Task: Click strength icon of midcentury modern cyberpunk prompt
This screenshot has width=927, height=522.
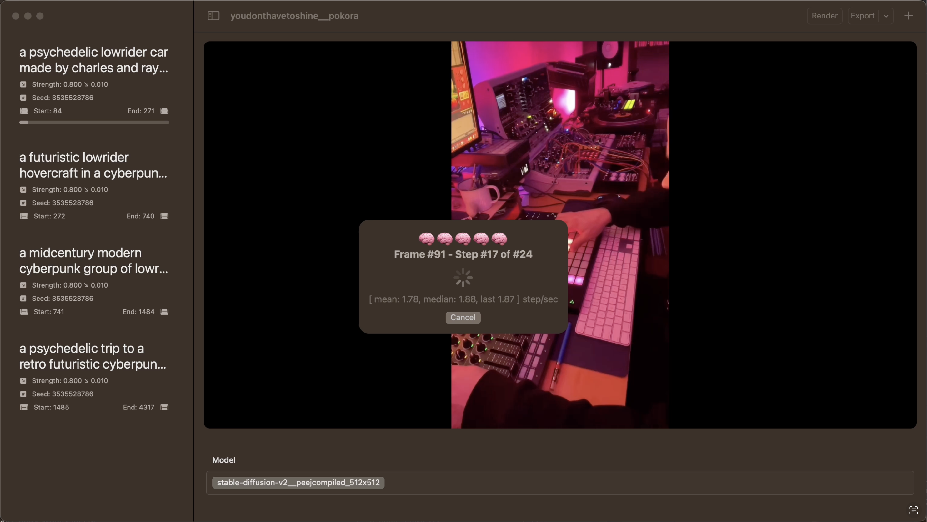Action: pos(23,285)
